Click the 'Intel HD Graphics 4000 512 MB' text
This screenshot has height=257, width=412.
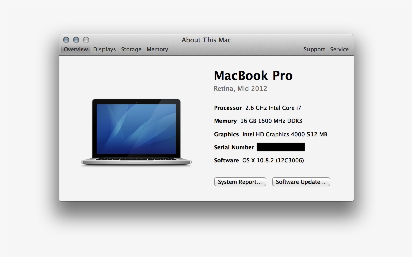[284, 134]
